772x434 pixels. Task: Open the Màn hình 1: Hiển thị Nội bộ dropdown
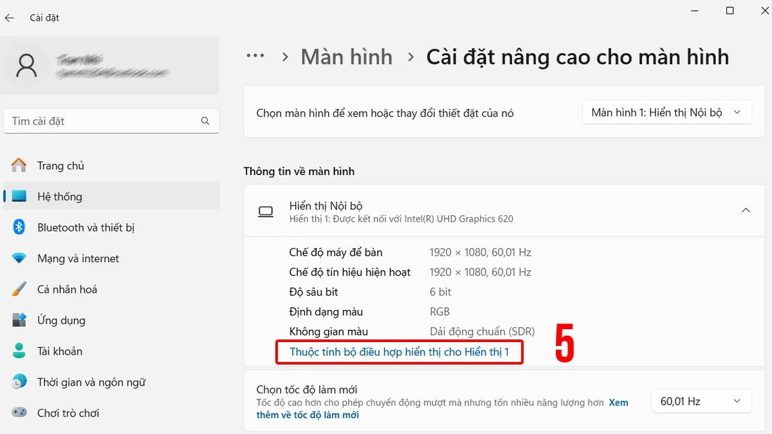point(666,112)
